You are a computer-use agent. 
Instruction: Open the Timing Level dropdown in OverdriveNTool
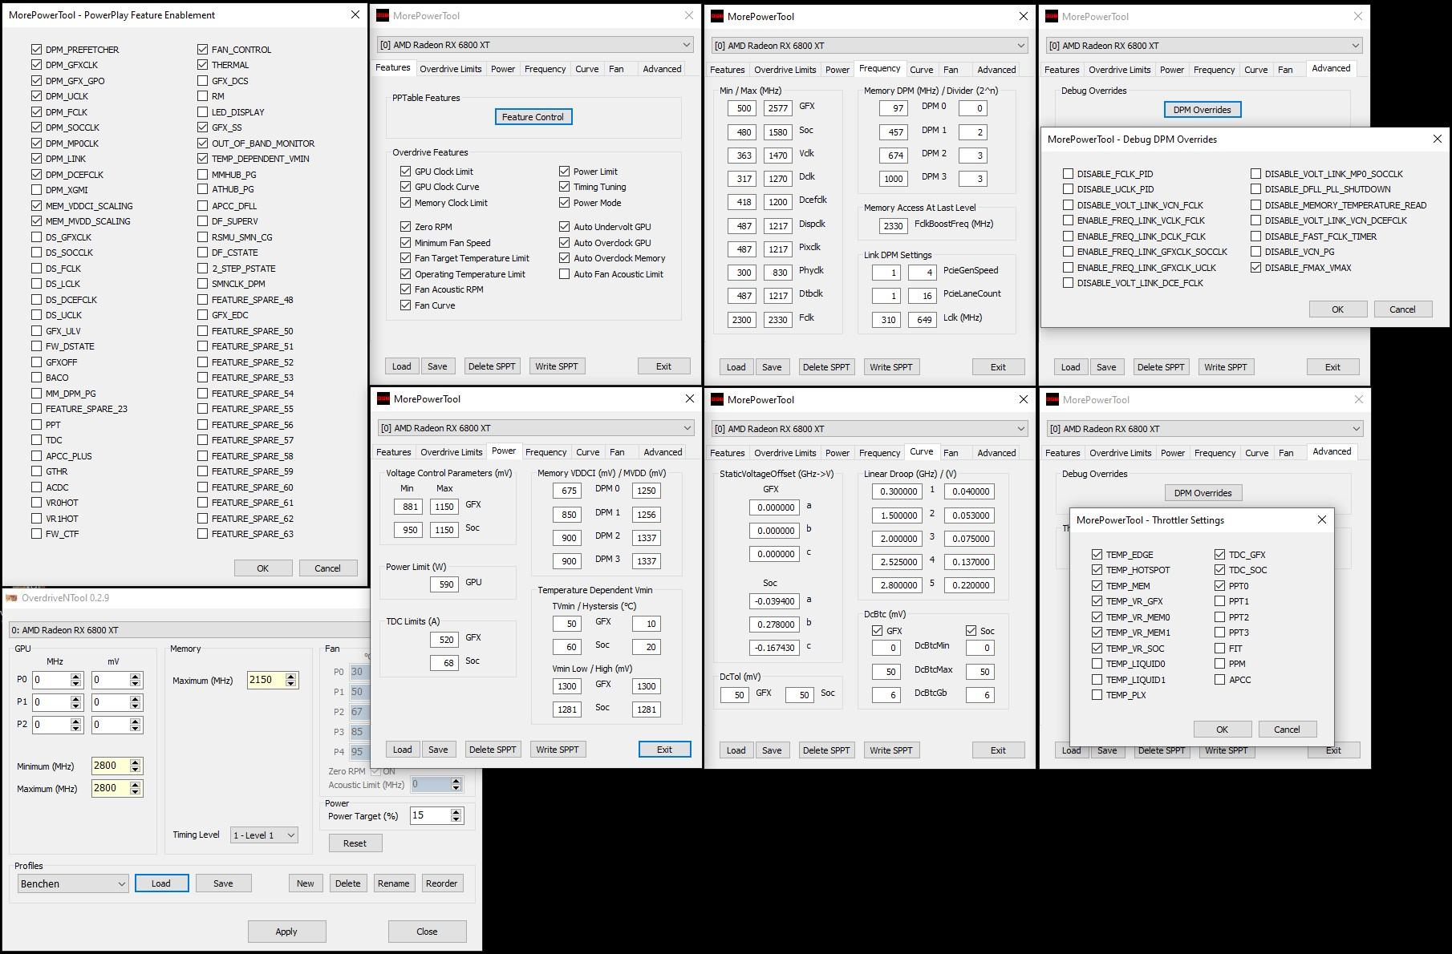(264, 835)
